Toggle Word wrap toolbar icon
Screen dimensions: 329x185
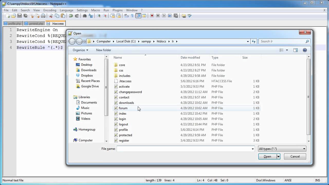coord(126,16)
